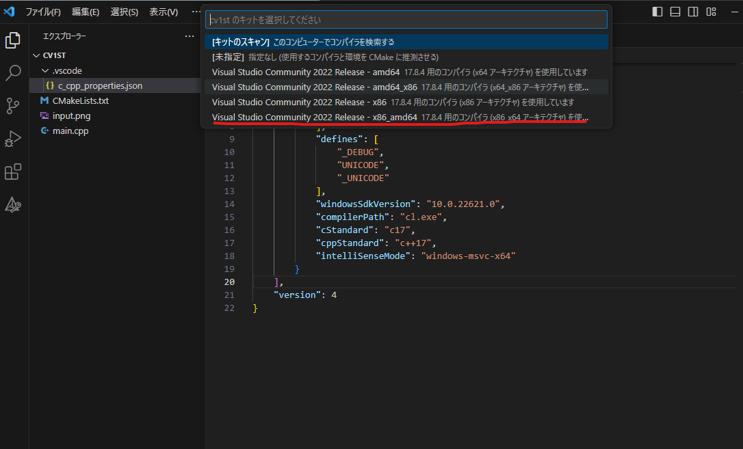Click "_UNICODE" value on line 12
The width and height of the screenshot is (743, 449).
(363, 178)
